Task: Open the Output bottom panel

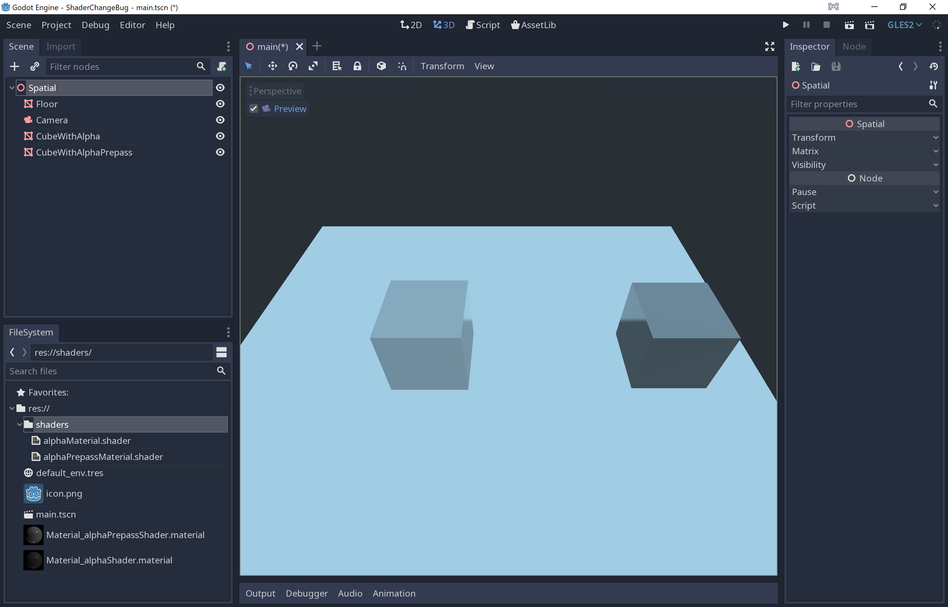Action: tap(260, 593)
